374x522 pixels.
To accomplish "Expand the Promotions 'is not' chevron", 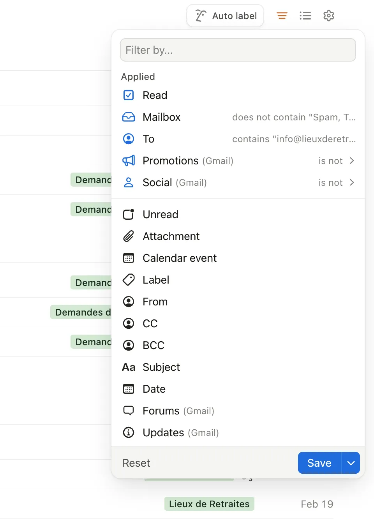I will point(352,161).
